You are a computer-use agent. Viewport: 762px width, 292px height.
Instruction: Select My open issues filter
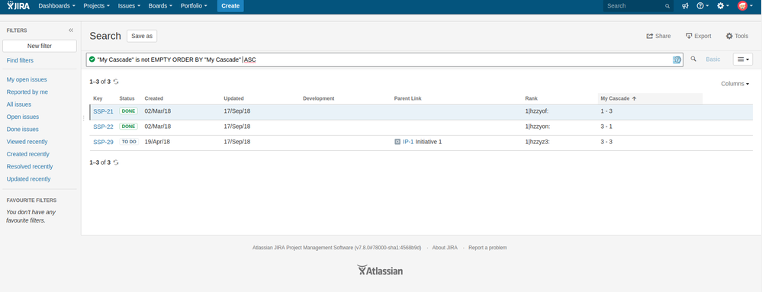click(x=27, y=80)
